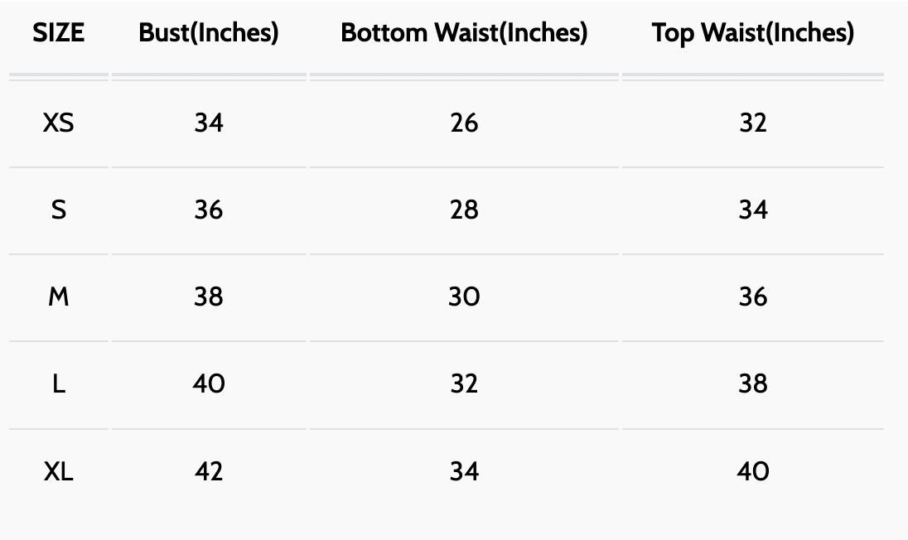Screen dimensions: 908x540
Task: Select the Top Waist(Inches) header
Action: pyautogui.click(x=752, y=33)
